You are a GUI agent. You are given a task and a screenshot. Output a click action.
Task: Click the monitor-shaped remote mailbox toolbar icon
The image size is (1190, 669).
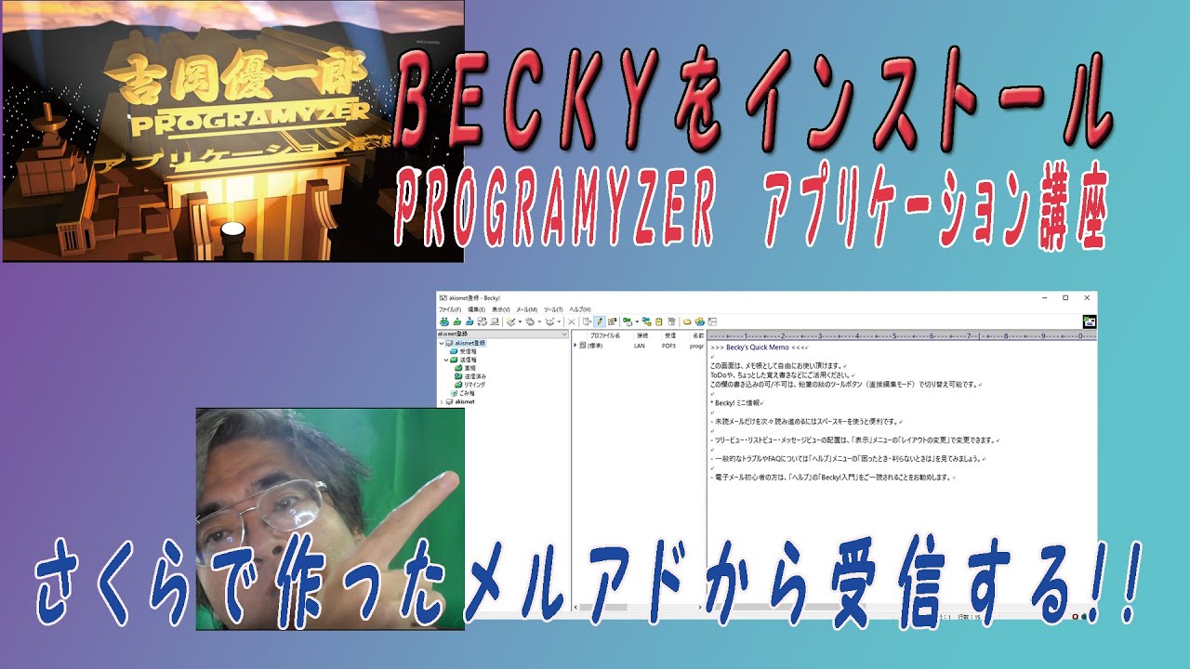[x=494, y=321]
